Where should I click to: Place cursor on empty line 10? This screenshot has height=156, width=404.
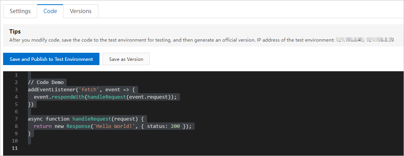pos(58,141)
